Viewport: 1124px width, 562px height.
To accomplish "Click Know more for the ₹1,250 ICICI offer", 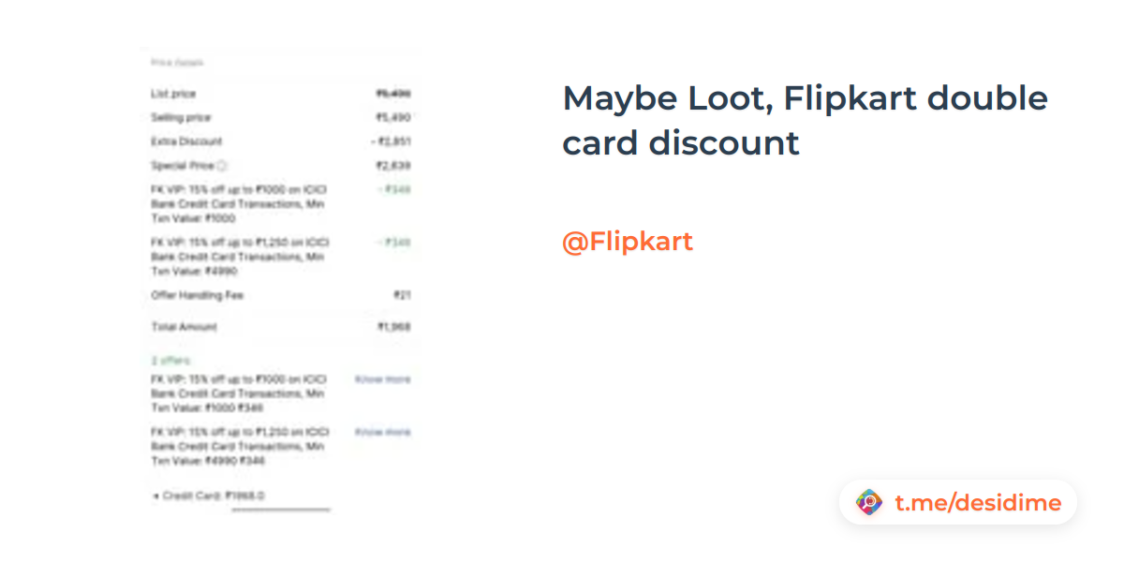I will click(x=382, y=432).
